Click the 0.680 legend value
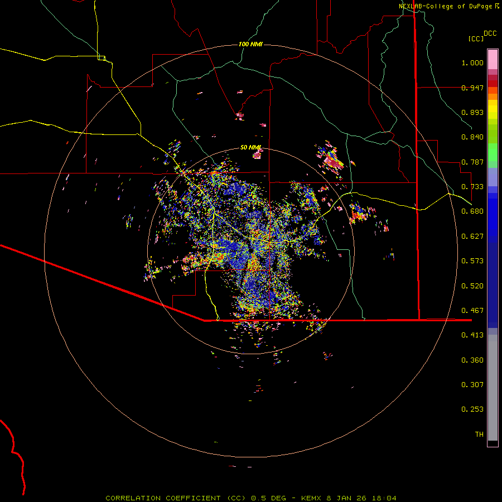 tap(472, 211)
